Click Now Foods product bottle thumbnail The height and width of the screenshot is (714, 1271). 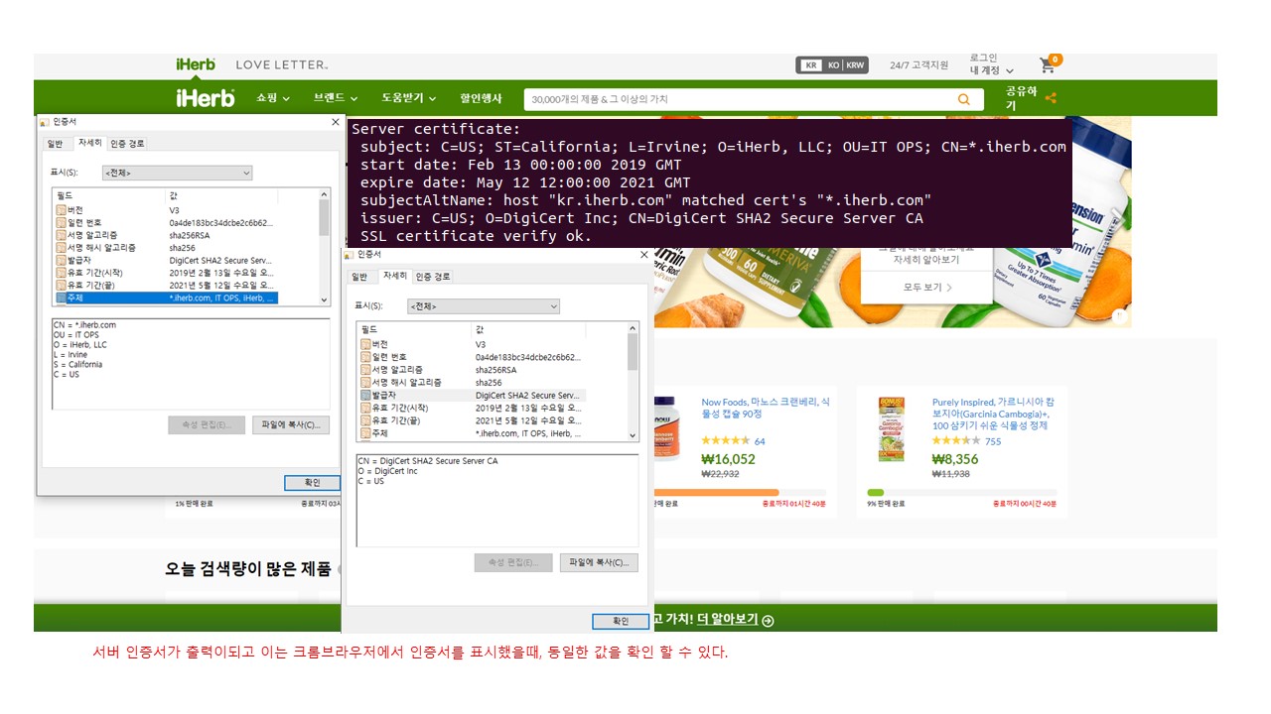point(669,429)
